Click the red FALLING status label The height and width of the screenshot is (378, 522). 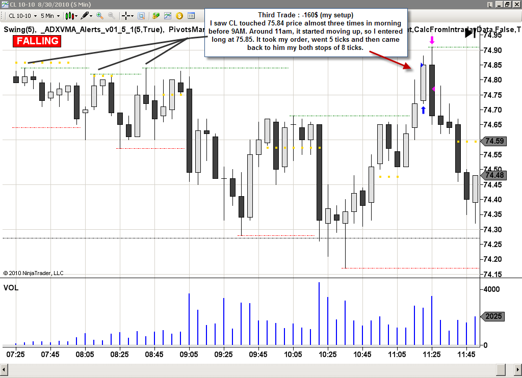pyautogui.click(x=37, y=41)
